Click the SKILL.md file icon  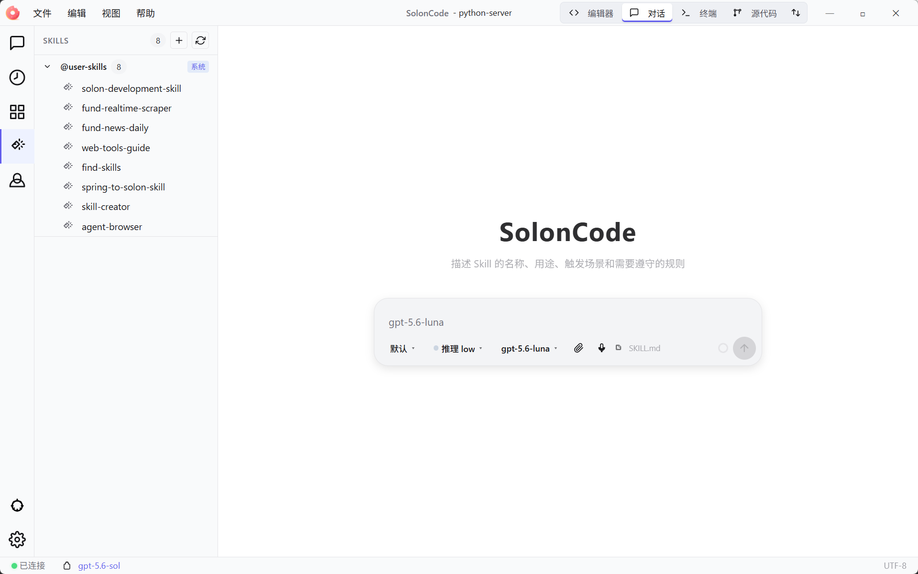[x=618, y=348]
